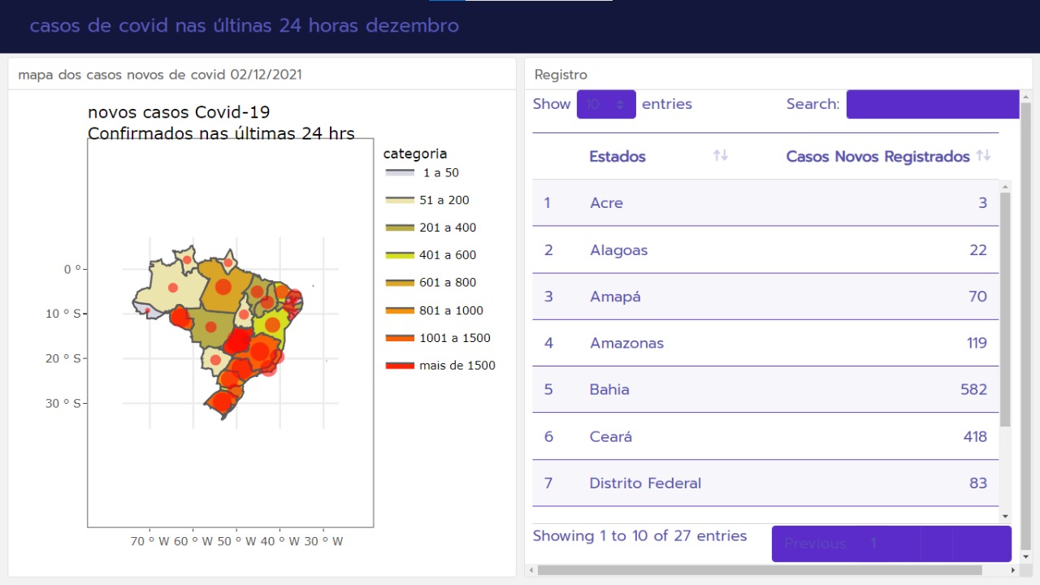1040x585 pixels.
Task: Click outer panel scrollbar up arrow
Action: pyautogui.click(x=1025, y=97)
